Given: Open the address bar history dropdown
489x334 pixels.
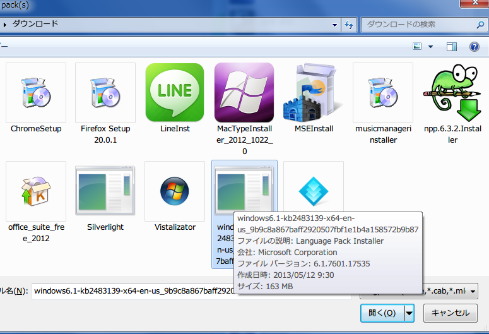Looking at the screenshot, I should [335, 25].
